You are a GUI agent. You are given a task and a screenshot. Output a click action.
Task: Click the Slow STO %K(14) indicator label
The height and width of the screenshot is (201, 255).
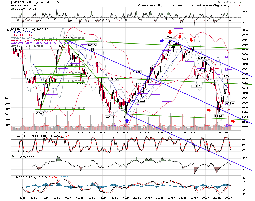(x=27, y=136)
